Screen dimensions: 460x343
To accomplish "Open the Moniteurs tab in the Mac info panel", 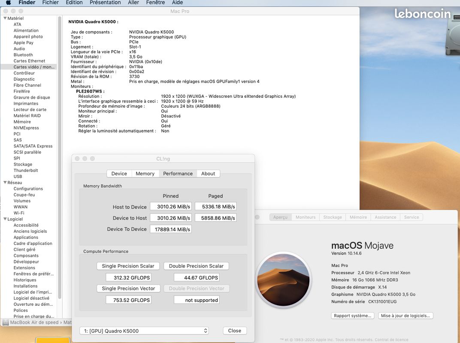I will click(306, 217).
